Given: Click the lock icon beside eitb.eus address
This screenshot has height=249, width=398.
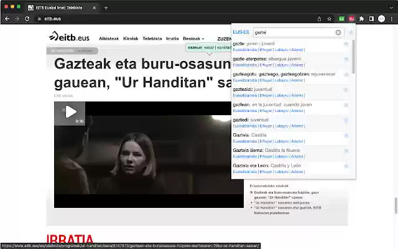Looking at the screenshot, I should pyautogui.click(x=39, y=19).
